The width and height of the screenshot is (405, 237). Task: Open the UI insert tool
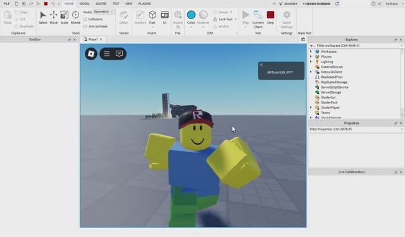pyautogui.click(x=165, y=17)
